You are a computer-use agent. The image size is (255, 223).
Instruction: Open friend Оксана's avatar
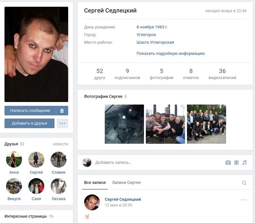(x=59, y=186)
